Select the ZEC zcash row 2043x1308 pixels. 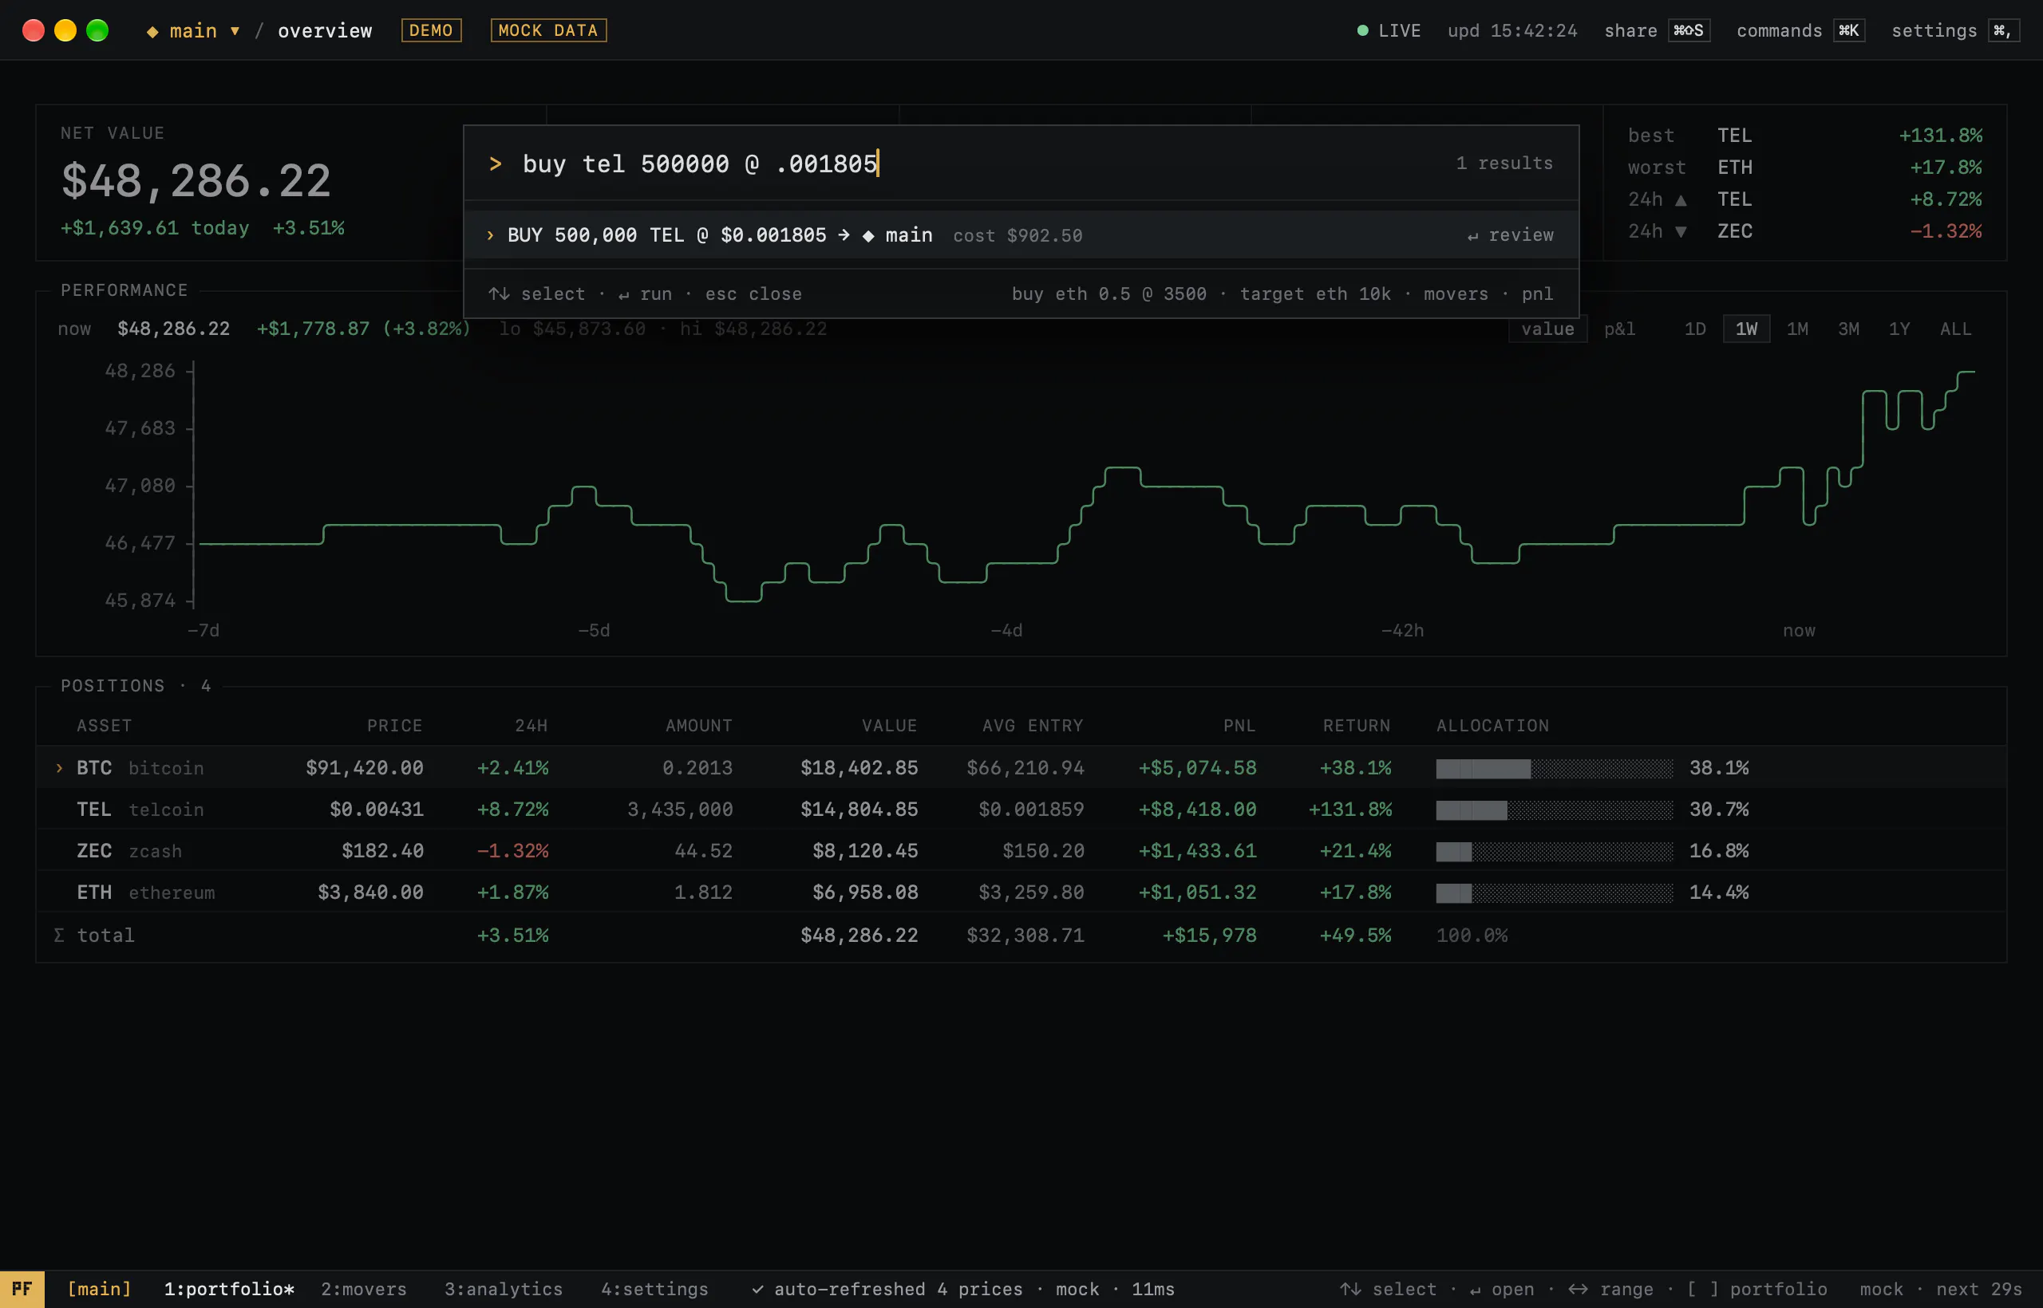pyautogui.click(x=1020, y=851)
